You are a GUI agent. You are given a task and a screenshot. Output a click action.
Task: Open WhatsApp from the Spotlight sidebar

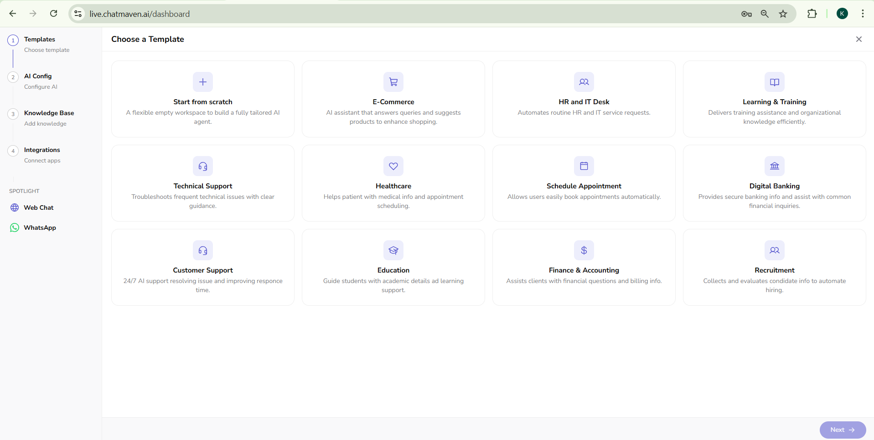pyautogui.click(x=39, y=228)
